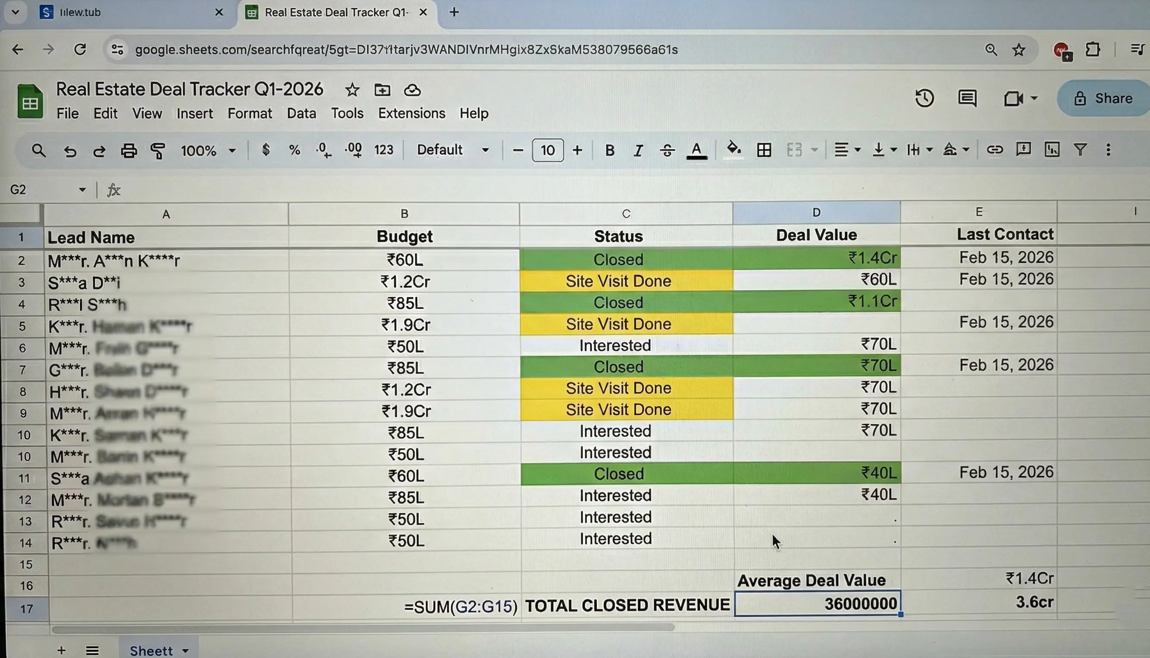Click the increase font size plus button
The image size is (1150, 658).
tap(577, 150)
